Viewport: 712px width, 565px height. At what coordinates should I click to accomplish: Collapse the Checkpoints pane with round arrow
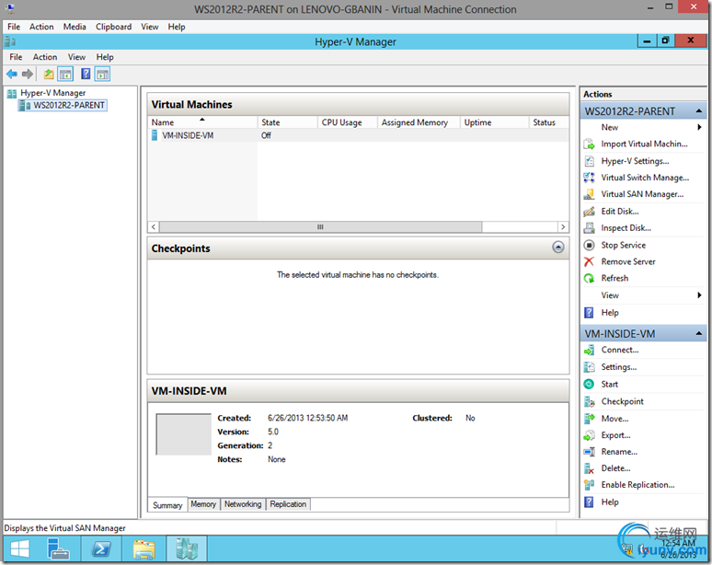(x=558, y=248)
